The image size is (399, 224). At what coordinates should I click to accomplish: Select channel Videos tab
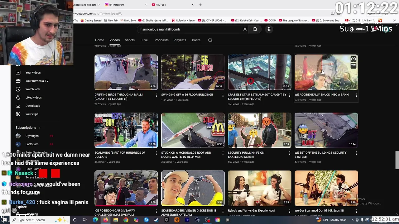(114, 40)
